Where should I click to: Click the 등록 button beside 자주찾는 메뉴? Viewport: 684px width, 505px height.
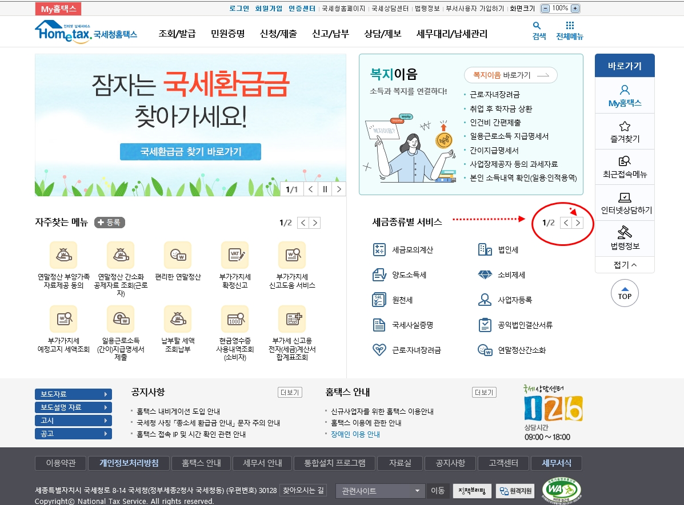(110, 222)
